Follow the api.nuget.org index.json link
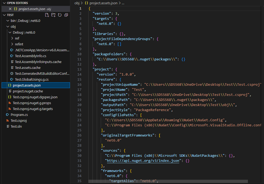This screenshot has width=264, height=184. (143, 160)
